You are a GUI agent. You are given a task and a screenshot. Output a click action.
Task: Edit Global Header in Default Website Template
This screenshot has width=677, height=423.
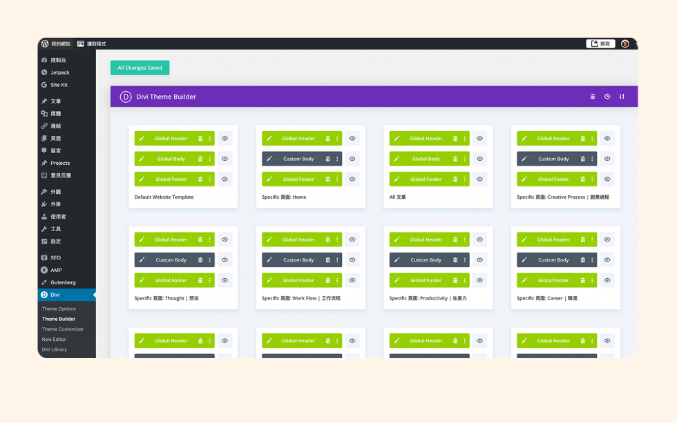tap(142, 139)
